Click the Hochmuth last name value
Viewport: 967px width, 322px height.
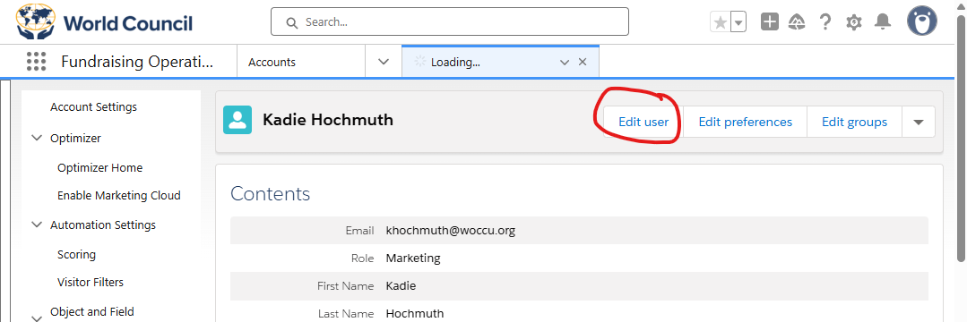[x=415, y=313]
